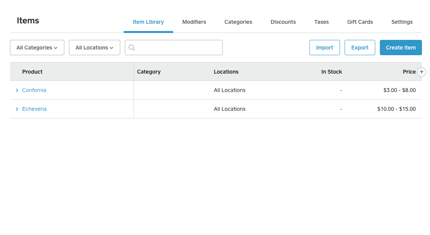Open the All Categories dropdown
The height and width of the screenshot is (235, 430).
37,48
